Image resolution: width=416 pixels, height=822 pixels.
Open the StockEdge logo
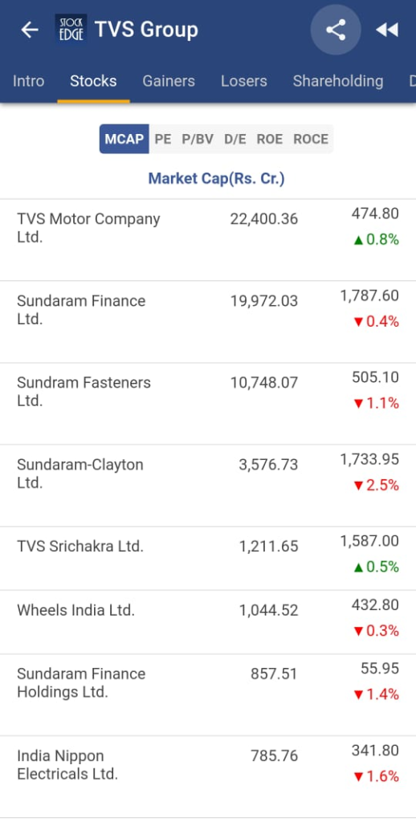tap(71, 30)
